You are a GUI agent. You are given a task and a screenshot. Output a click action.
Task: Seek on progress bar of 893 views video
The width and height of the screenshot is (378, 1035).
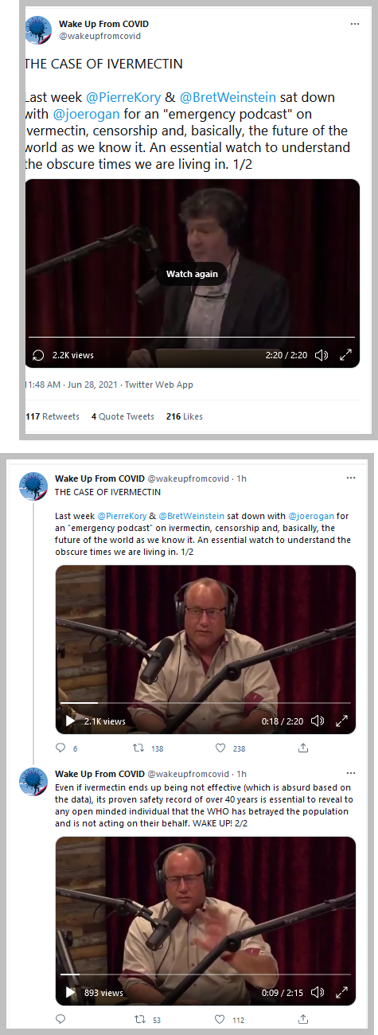205,974
